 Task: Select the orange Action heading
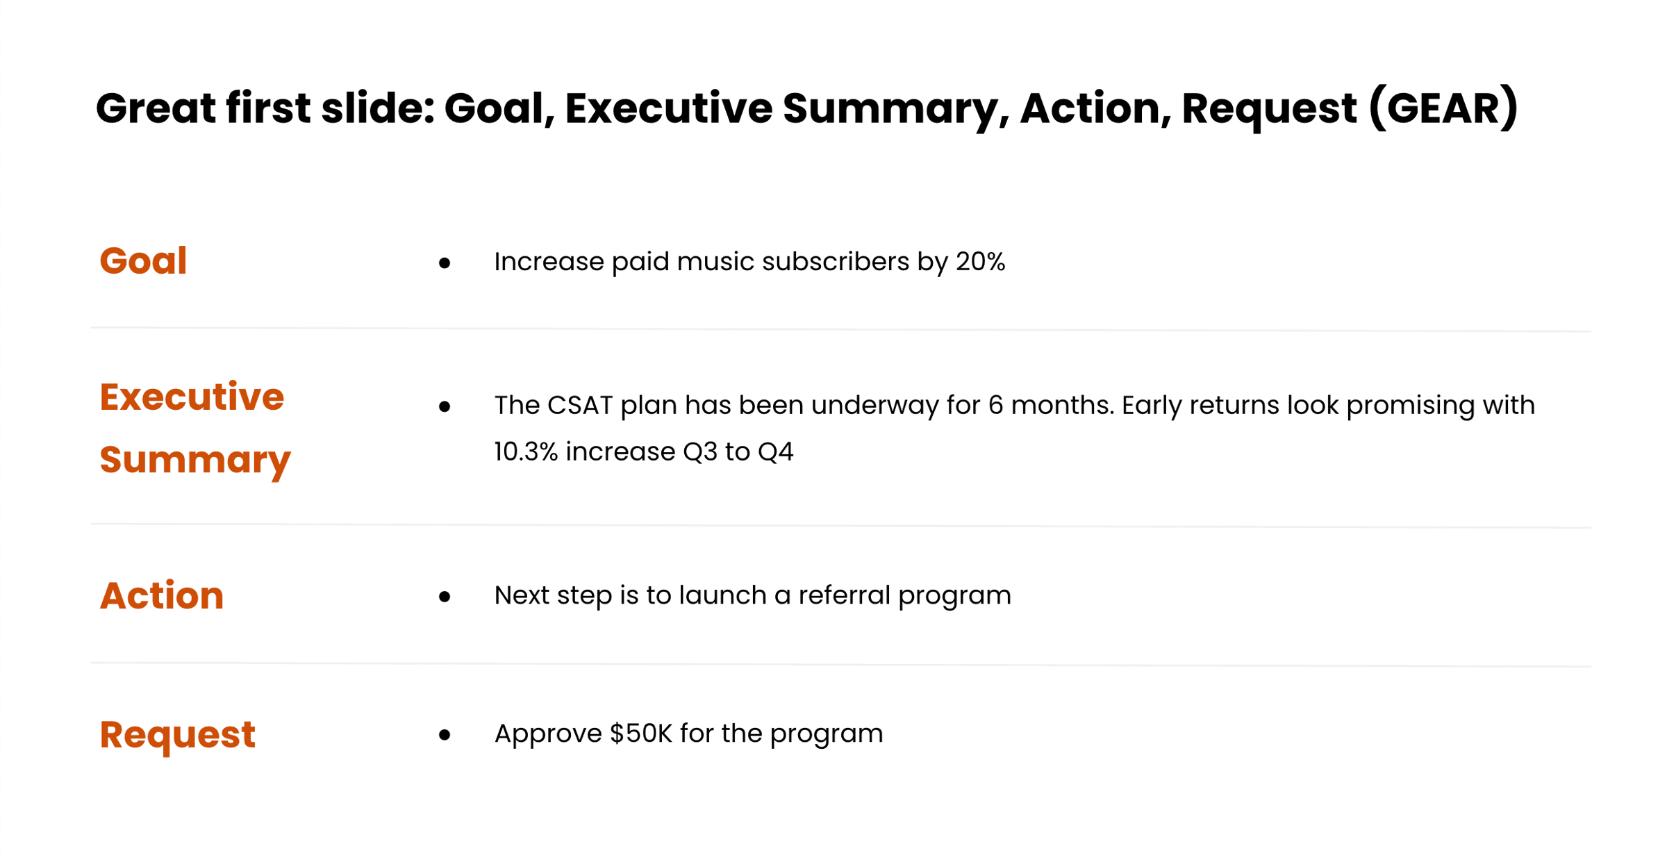point(162,596)
